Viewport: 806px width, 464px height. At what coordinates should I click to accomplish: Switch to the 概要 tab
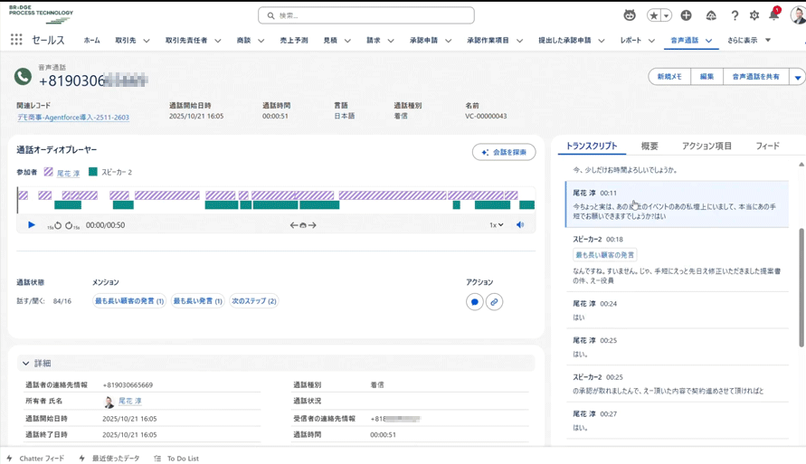click(x=650, y=146)
